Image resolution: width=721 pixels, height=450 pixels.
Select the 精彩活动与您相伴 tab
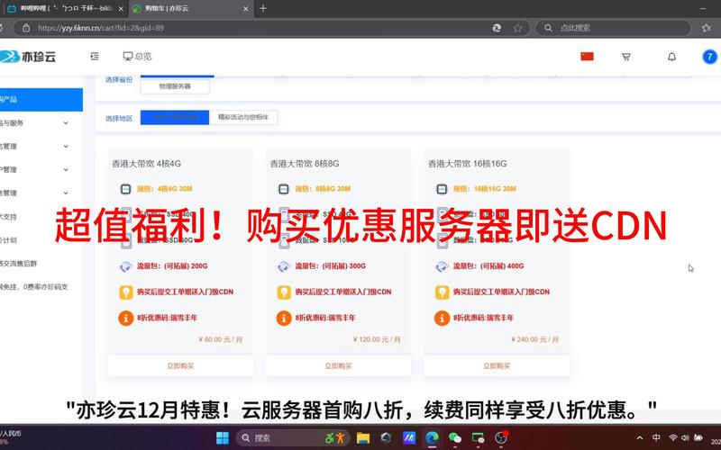click(x=243, y=117)
